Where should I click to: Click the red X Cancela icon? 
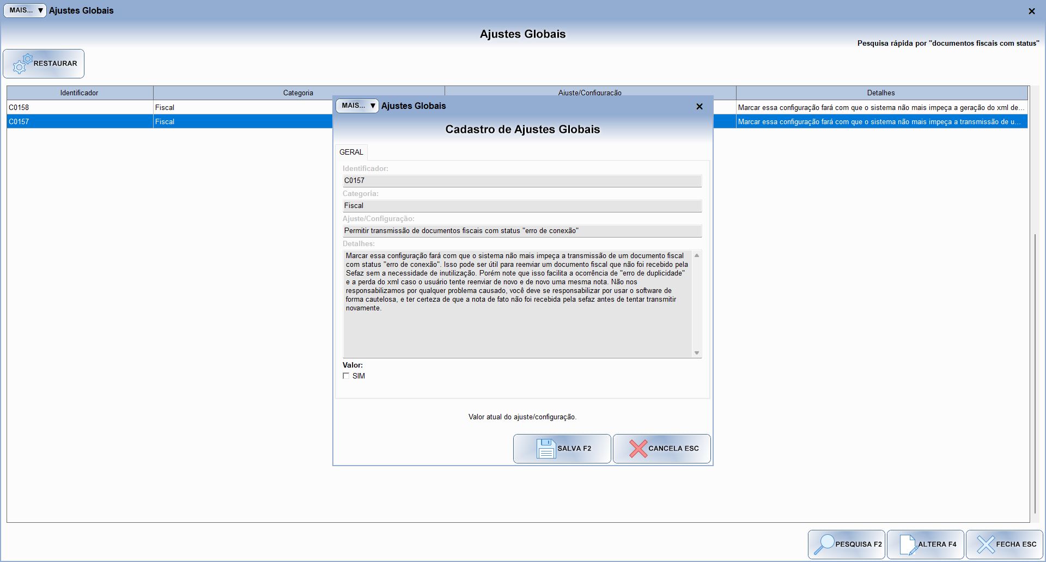pos(637,449)
